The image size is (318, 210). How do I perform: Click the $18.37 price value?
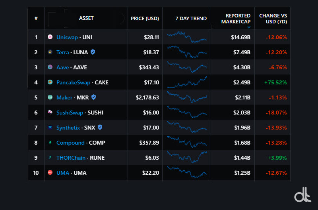pyautogui.click(x=151, y=52)
